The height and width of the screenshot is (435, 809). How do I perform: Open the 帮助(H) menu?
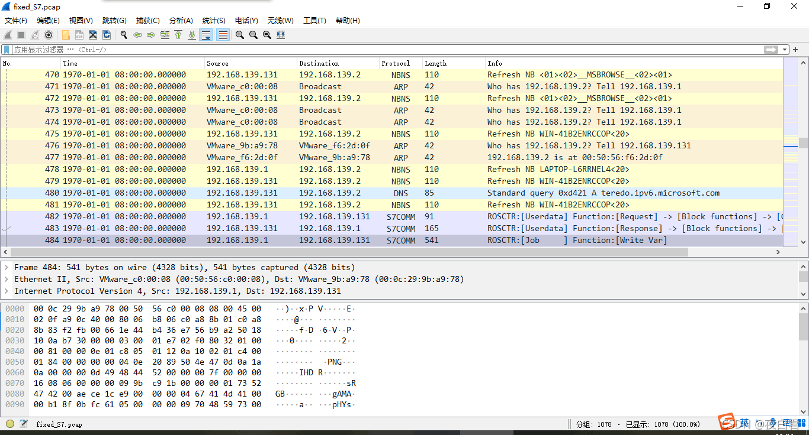[x=348, y=21]
